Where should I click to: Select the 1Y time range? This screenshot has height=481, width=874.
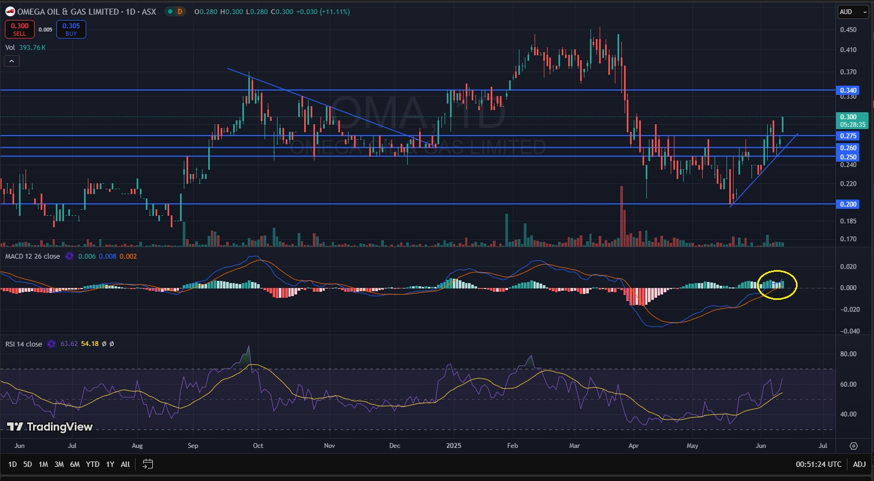coord(110,464)
